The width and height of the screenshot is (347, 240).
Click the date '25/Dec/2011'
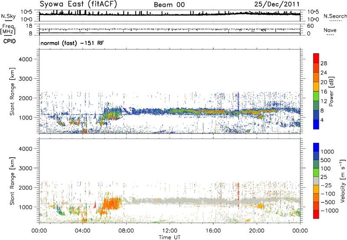pyautogui.click(x=277, y=4)
